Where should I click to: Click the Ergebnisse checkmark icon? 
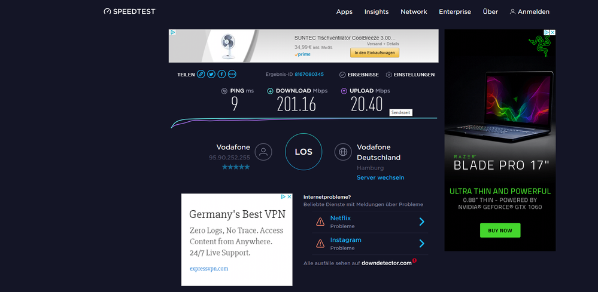(342, 75)
